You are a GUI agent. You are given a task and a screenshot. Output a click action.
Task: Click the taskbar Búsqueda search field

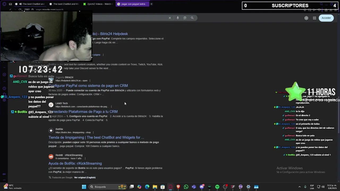coord(108,187)
